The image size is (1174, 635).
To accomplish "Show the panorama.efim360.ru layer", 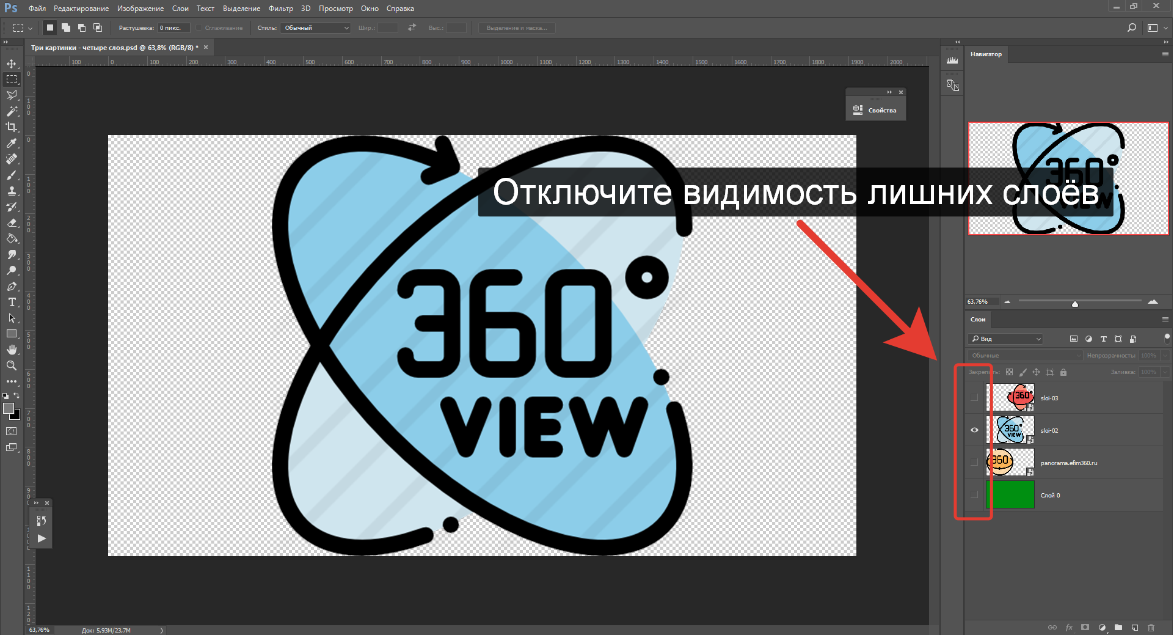I will (974, 463).
